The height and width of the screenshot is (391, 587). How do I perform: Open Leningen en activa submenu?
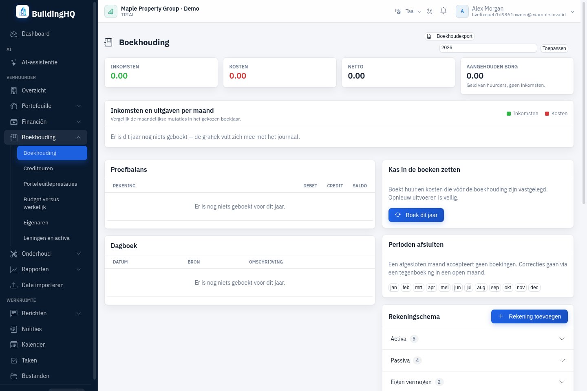click(52, 238)
